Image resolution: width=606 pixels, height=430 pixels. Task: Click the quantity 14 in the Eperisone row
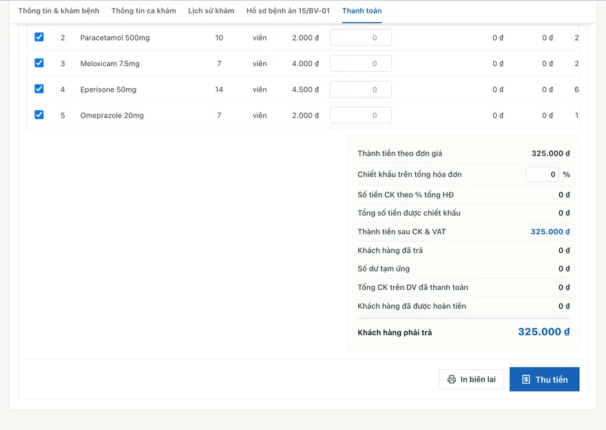pyautogui.click(x=219, y=90)
